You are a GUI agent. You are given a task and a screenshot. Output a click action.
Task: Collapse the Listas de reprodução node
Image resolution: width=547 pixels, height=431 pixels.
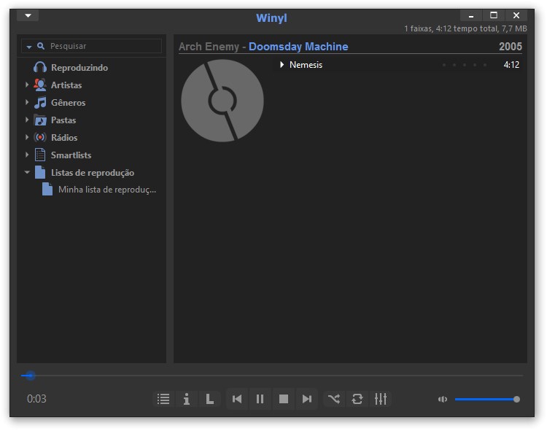click(27, 173)
